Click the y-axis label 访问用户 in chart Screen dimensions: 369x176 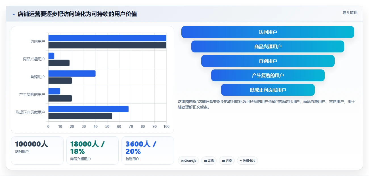click(x=38, y=41)
